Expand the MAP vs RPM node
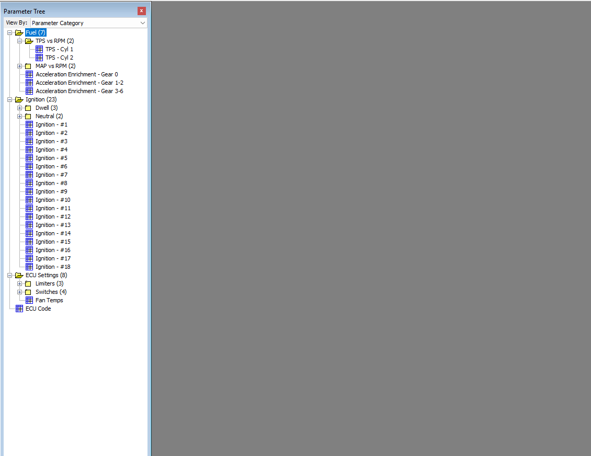 19,66
